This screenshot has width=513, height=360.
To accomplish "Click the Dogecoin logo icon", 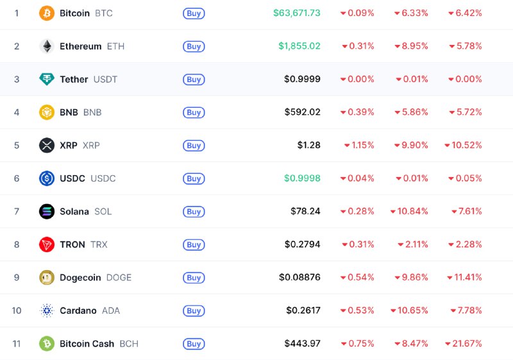I will [47, 278].
